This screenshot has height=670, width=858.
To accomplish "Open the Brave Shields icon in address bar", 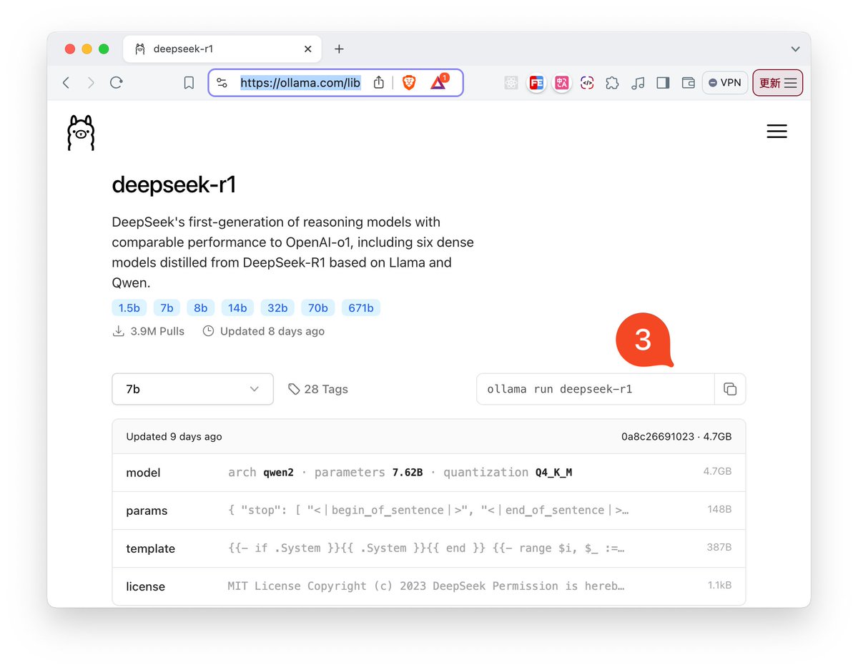I will 408,82.
